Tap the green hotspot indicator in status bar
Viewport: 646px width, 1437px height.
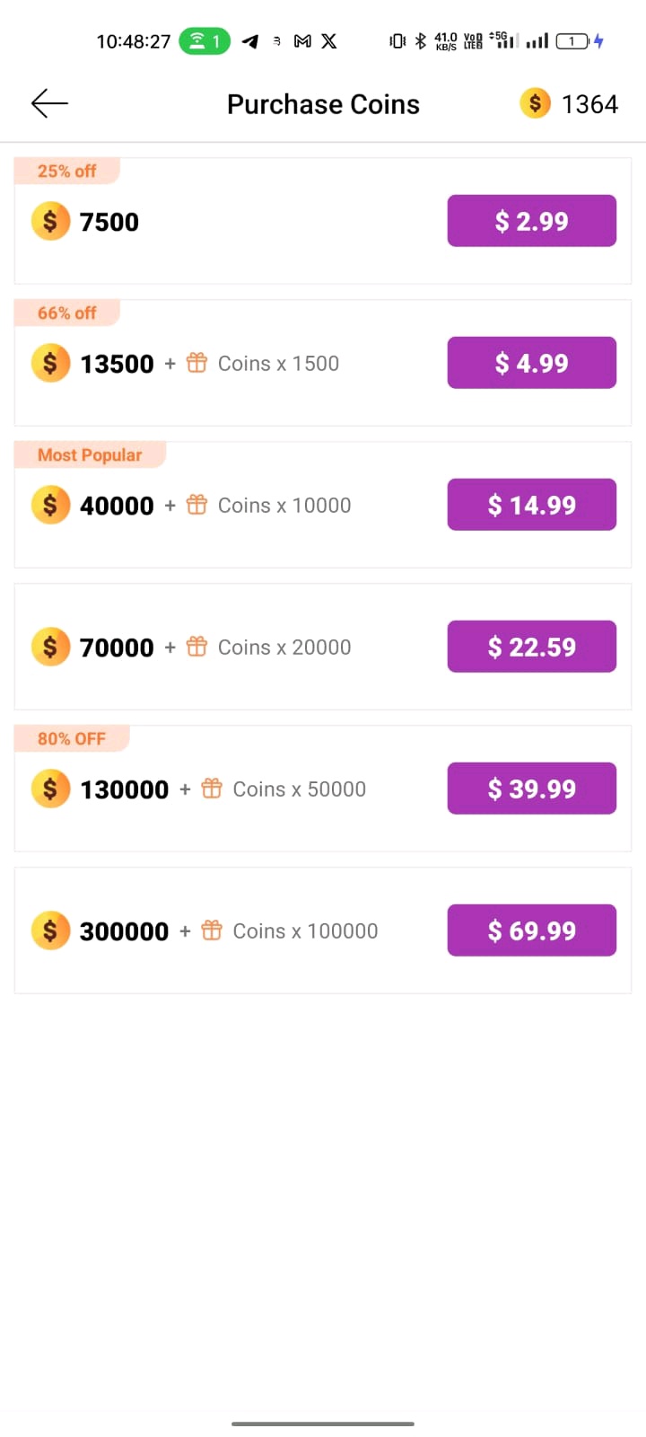pyautogui.click(x=205, y=41)
